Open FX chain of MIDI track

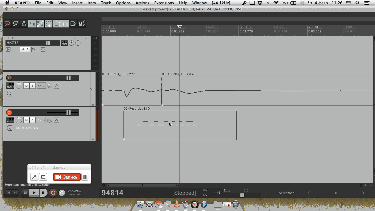click(x=41, y=120)
